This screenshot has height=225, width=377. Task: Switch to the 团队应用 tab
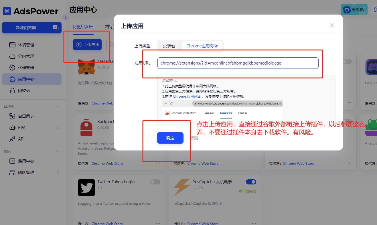pos(83,27)
